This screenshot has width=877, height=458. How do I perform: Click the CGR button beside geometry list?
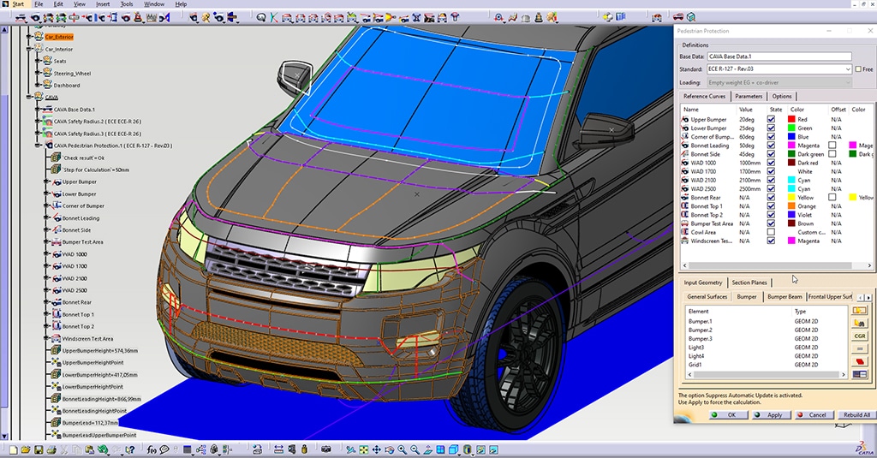coord(860,336)
